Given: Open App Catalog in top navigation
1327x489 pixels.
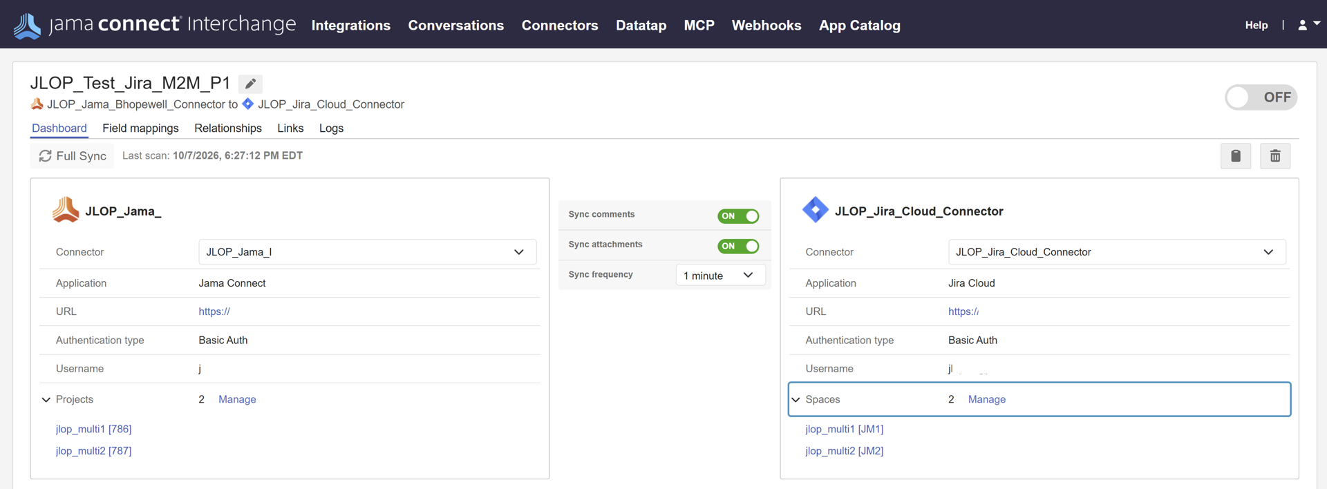Looking at the screenshot, I should click(x=860, y=26).
